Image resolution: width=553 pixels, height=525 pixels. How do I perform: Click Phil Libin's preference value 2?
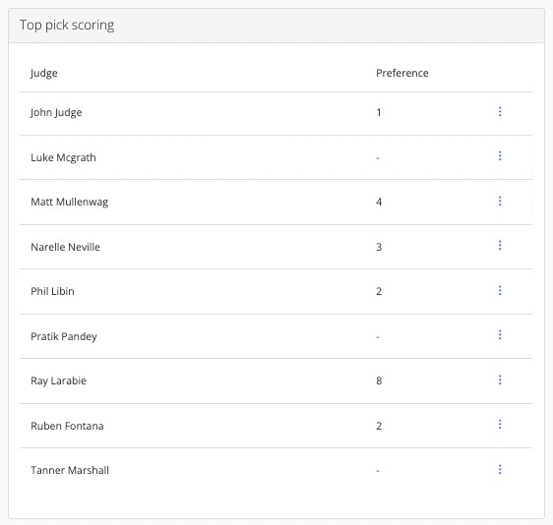tap(379, 291)
